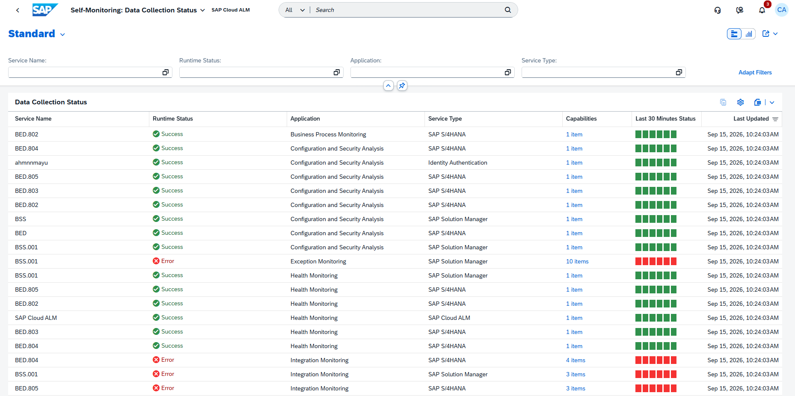
Task: Click Error status icon for Exception Monitoring row
Action: click(x=156, y=261)
